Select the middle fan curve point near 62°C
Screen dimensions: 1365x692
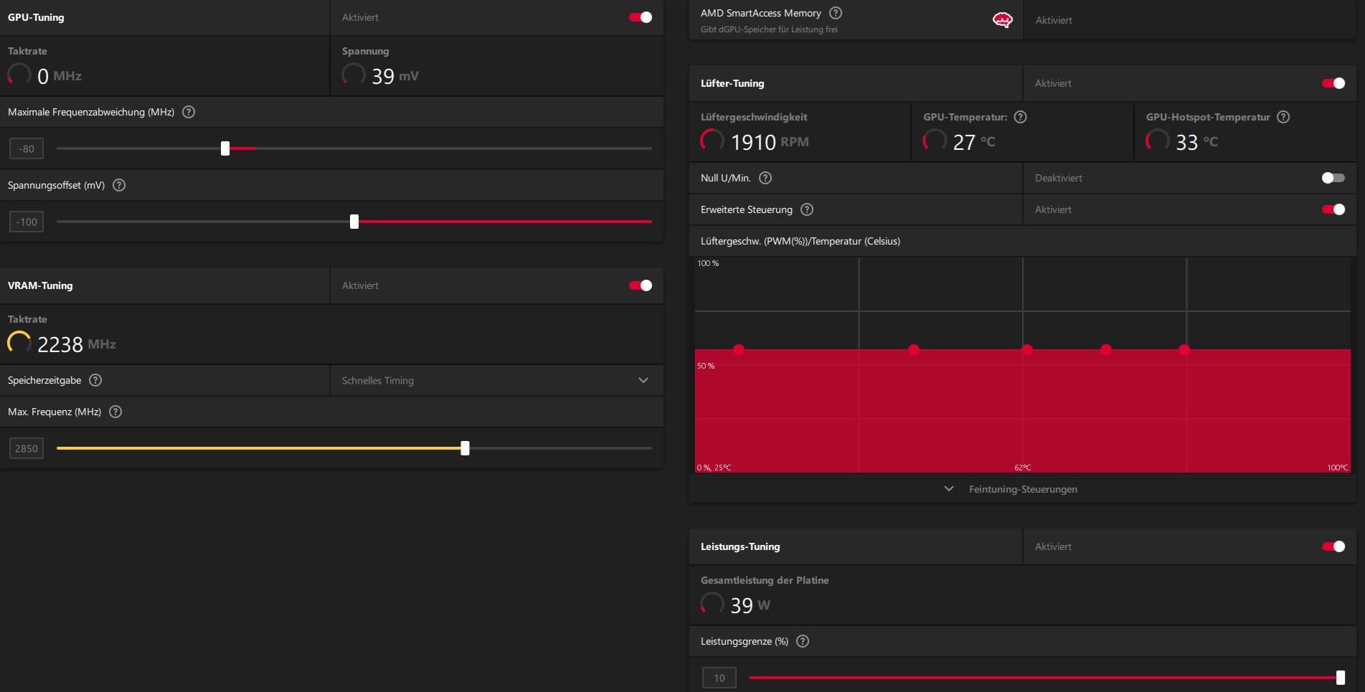pyautogui.click(x=1027, y=350)
